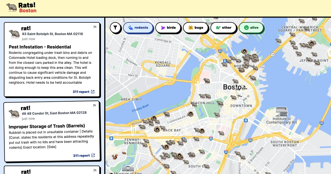Click the flag on the partially visible third card

pos(95,170)
